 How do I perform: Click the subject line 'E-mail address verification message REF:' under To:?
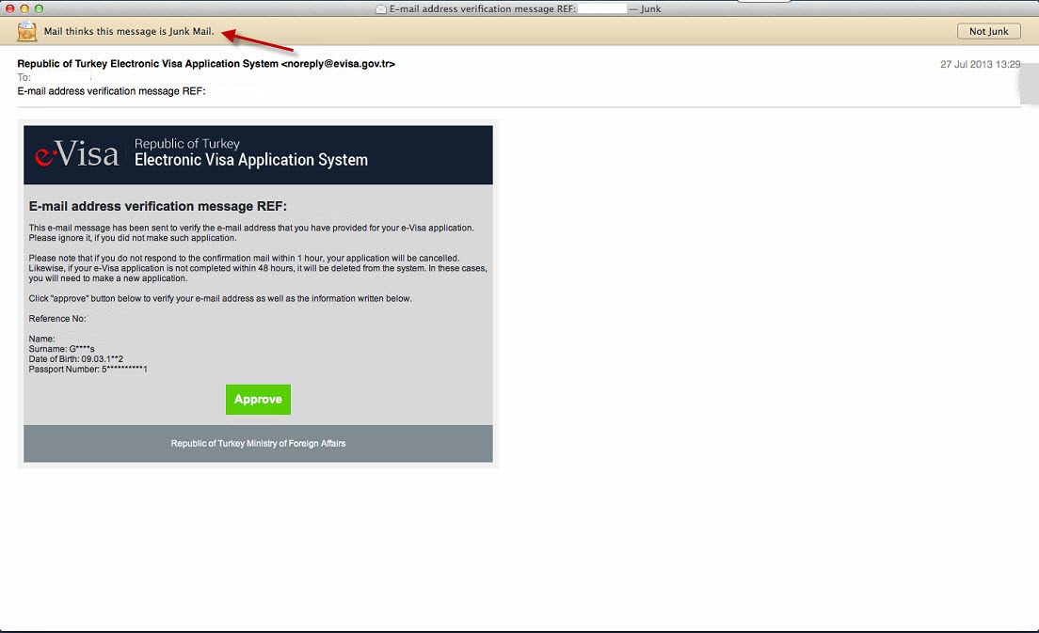(x=111, y=90)
